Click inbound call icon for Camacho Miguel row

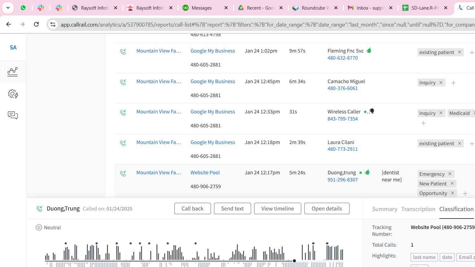pos(123,82)
